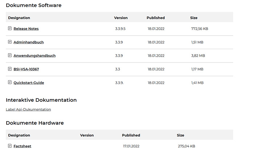Select the 1,17 MB size value

click(197, 69)
